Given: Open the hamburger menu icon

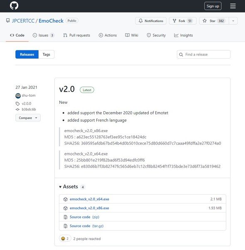Looking at the screenshot, I should coord(233,6).
